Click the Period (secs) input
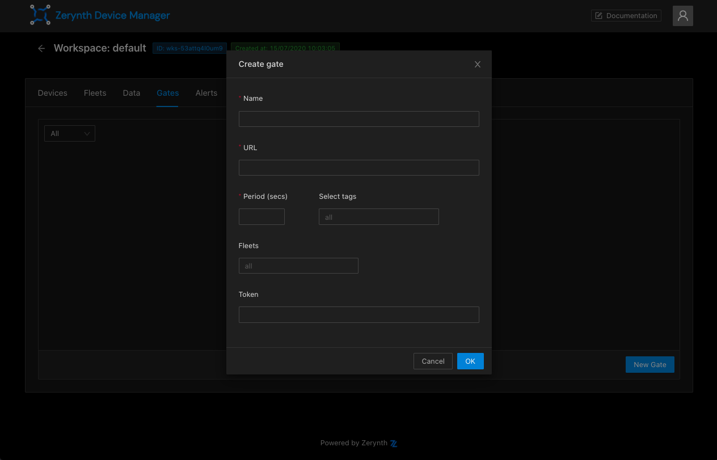 (x=262, y=217)
